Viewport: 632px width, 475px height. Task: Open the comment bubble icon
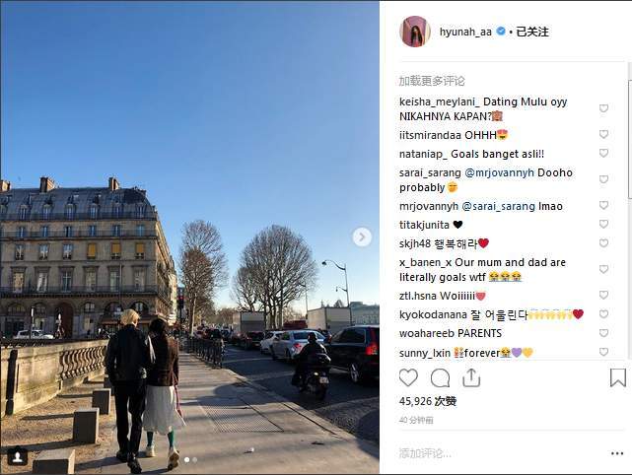tap(440, 378)
